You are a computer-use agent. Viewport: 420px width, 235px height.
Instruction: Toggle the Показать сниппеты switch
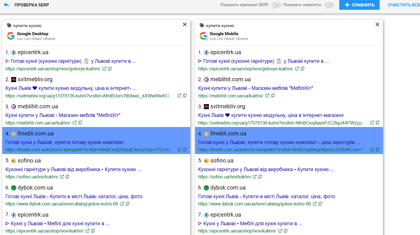click(329, 5)
